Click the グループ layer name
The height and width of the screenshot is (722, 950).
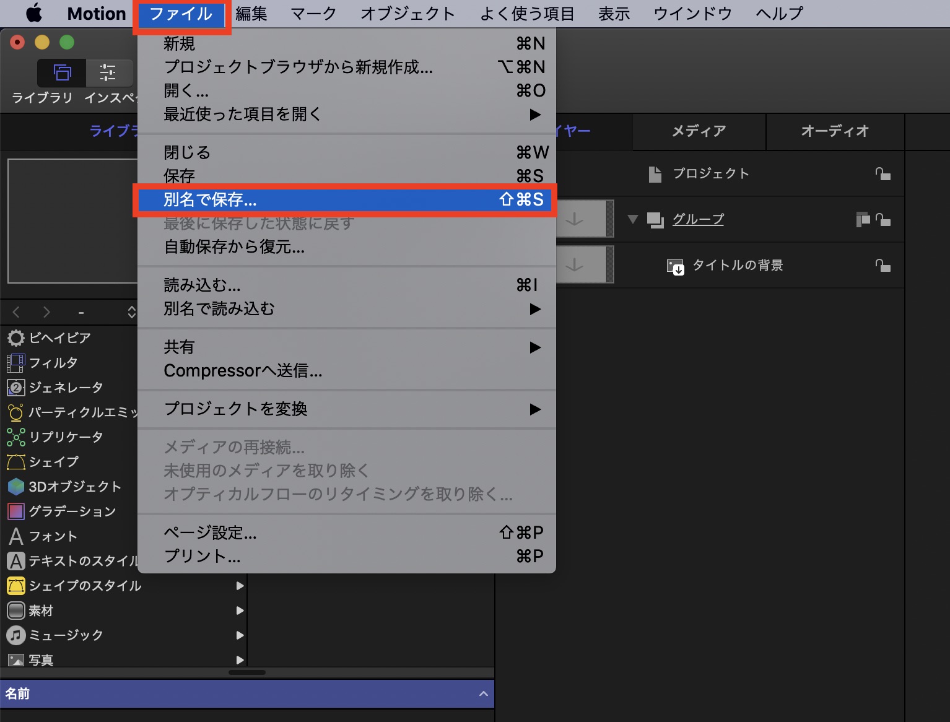[699, 219]
